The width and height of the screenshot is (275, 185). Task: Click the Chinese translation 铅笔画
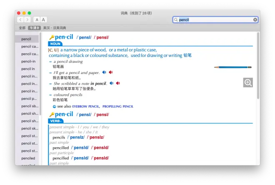tap(58, 67)
